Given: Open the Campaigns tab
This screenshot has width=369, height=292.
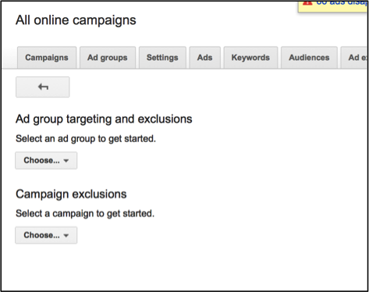Looking at the screenshot, I should pyautogui.click(x=47, y=58).
